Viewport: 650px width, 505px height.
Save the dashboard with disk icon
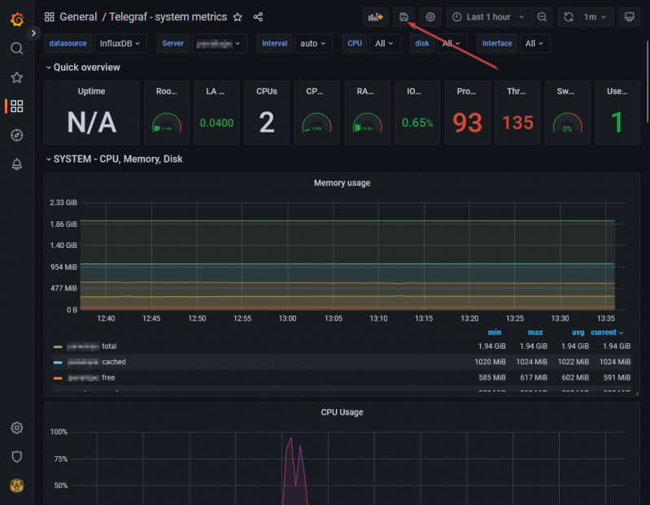[x=404, y=17]
